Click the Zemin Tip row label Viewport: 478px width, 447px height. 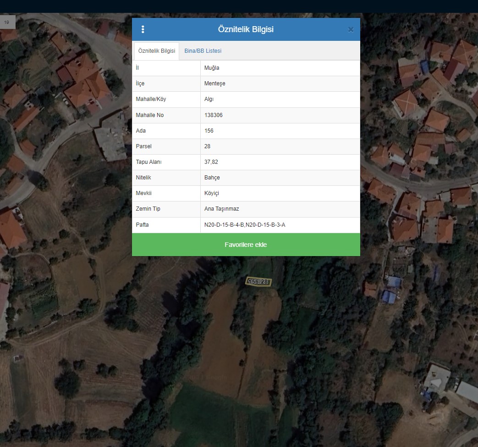coord(148,209)
